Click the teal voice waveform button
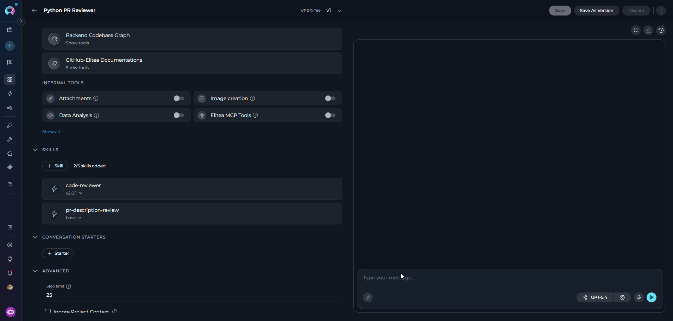Viewport: 673px width, 321px height. [x=652, y=297]
